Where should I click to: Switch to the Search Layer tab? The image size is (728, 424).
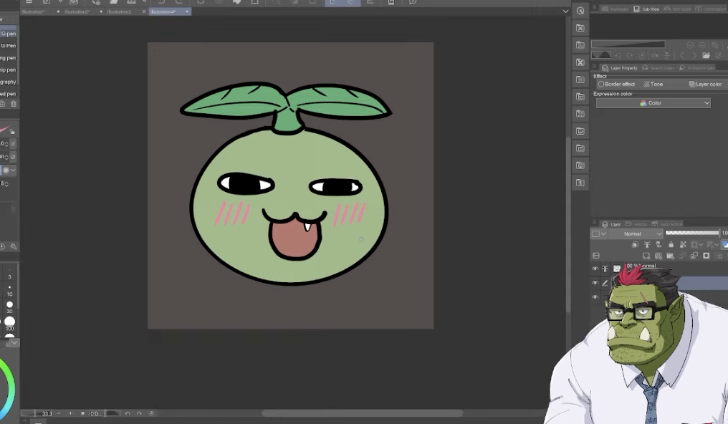coord(658,68)
